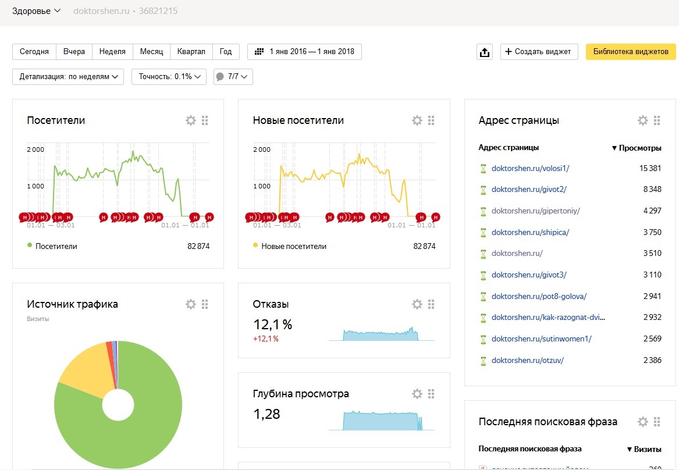The width and height of the screenshot is (679, 470).
Task: Open Точность: 0.1% dropdown
Action: (169, 77)
